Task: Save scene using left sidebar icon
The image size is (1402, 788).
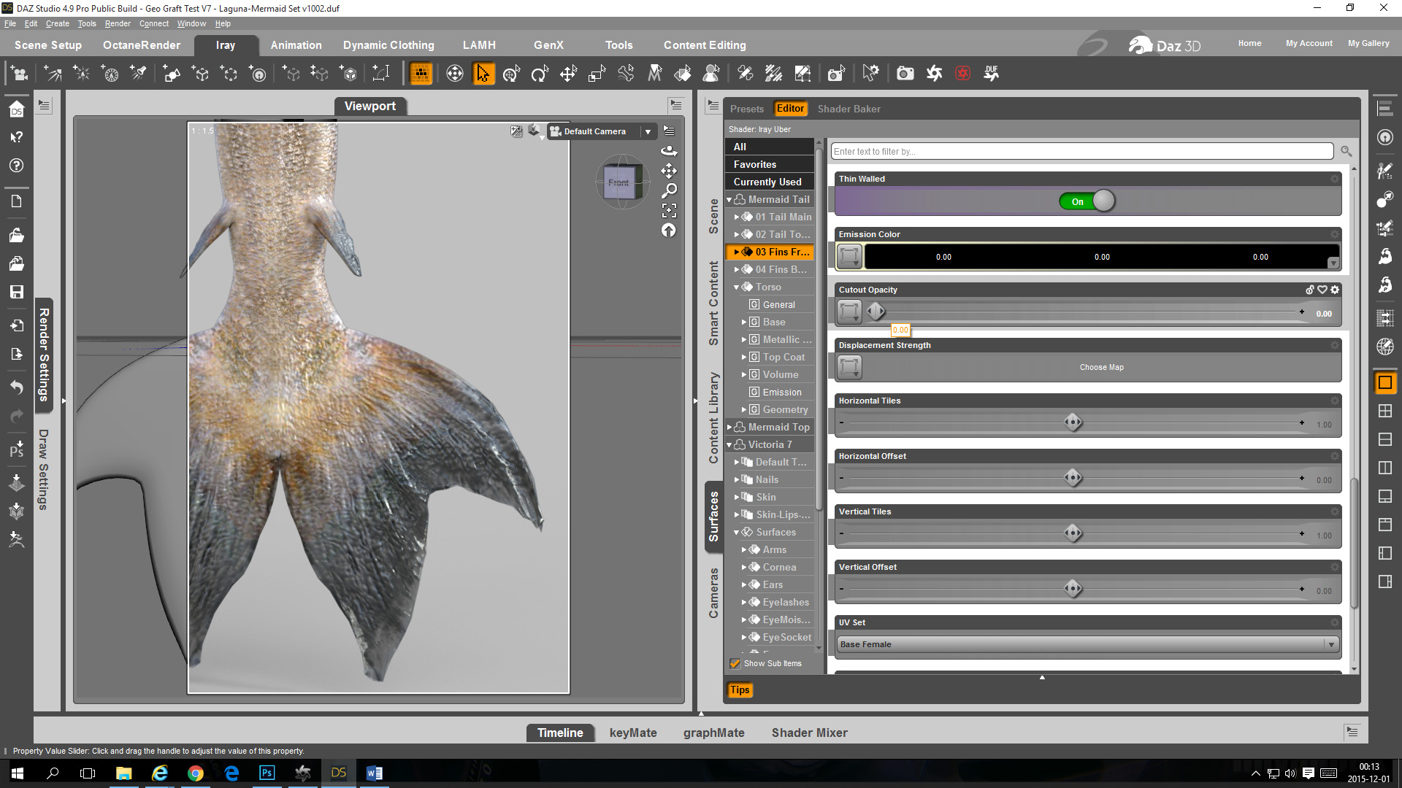Action: (x=16, y=292)
